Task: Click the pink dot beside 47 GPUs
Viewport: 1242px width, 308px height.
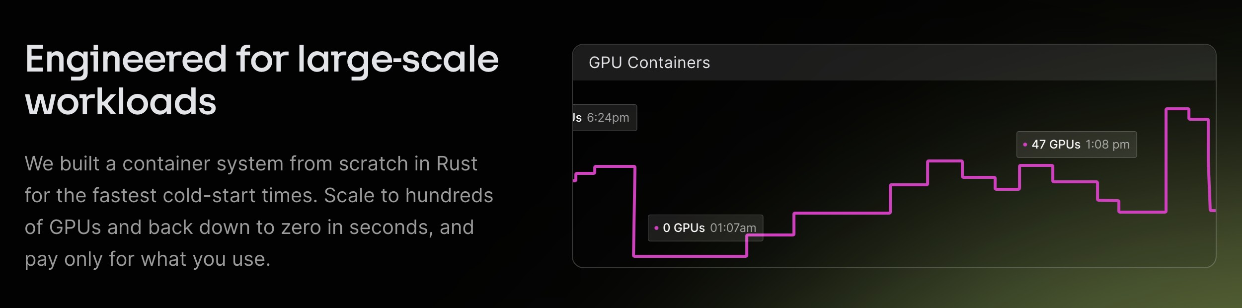Action: pos(1025,145)
